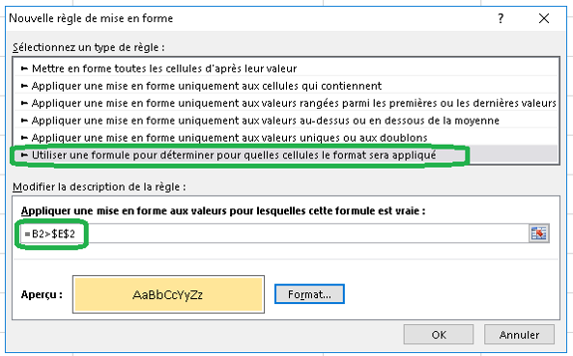Click arrow bullet before Mettre en forme toutes
The width and height of the screenshot is (573, 356).
(24, 68)
